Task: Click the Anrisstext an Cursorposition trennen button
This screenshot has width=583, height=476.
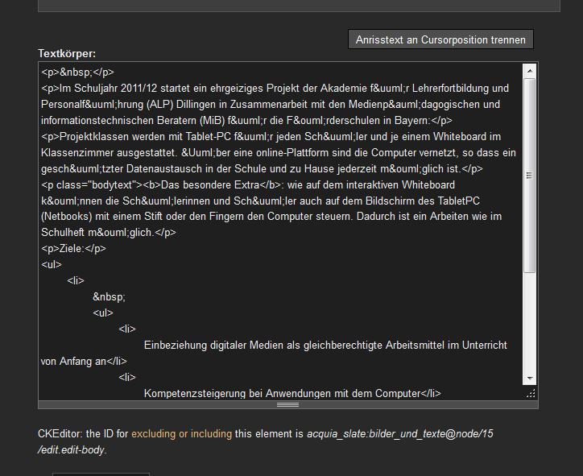Action: click(x=440, y=39)
